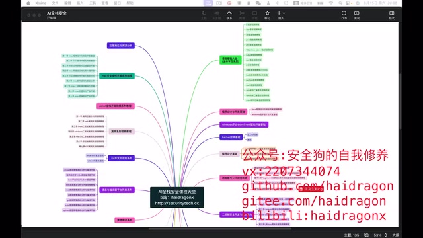Viewport: 423px width, 238px height.
Task: Open the Xmind application menu
Action: click(41, 3)
